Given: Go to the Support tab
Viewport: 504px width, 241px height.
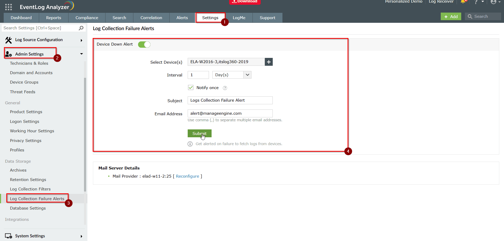Looking at the screenshot, I should [x=267, y=18].
